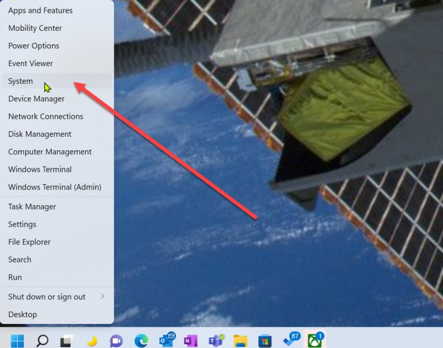Open OneNote from the taskbar
Screen dimensions: 443x348
tap(191, 340)
